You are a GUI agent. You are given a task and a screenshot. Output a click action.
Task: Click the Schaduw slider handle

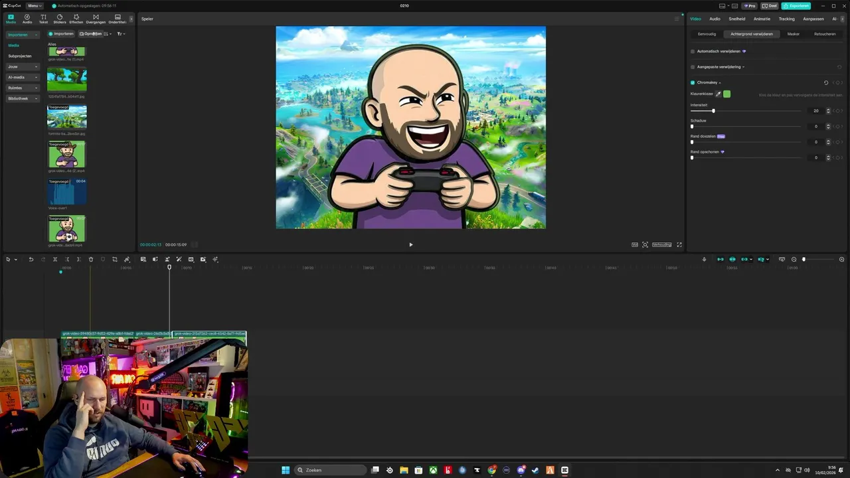tap(692, 126)
